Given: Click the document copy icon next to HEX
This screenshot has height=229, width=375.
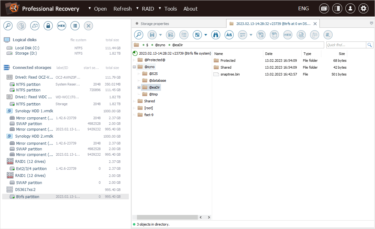Looking at the screenshot, I should point(274,35).
